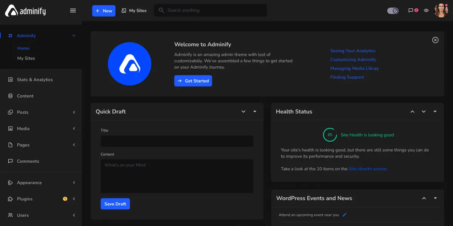This screenshot has width=453, height=226.
Task: Toggle the Quick Draft panel triangle
Action: coord(255,111)
